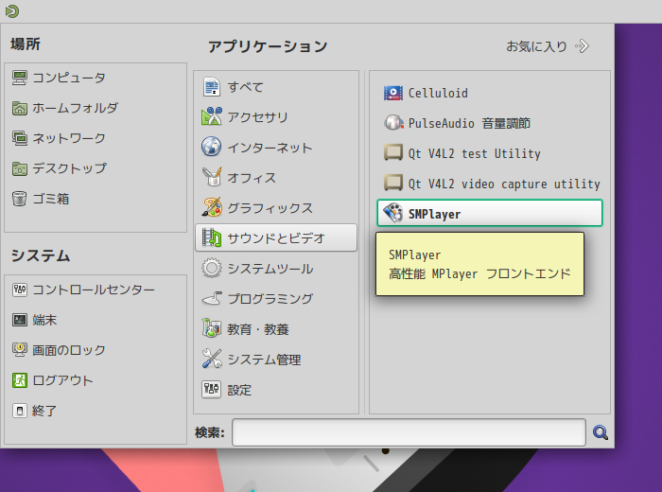This screenshot has height=492, width=662.
Task: Click the お気に入り arrow icon
Action: (582, 46)
